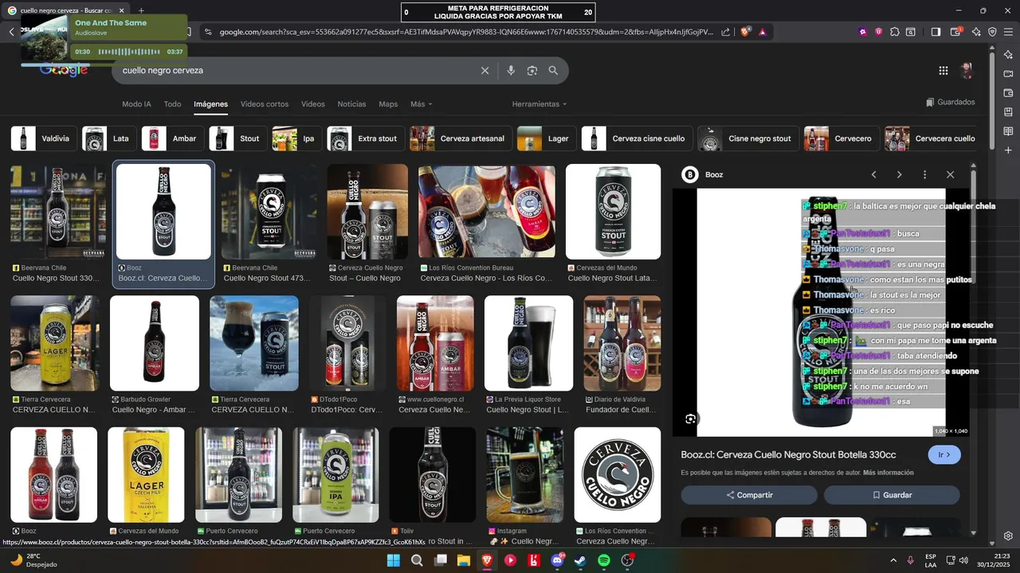This screenshot has height=573, width=1020.
Task: Clear the search box with the X
Action: coord(484,71)
